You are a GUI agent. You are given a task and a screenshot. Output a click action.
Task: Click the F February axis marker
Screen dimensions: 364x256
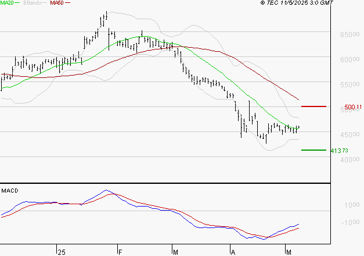click(120, 253)
